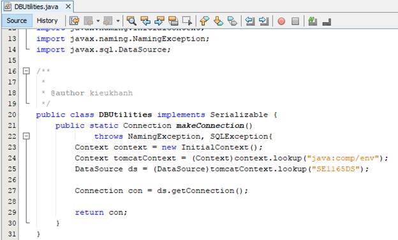The width and height of the screenshot is (398, 240).
Task: Click the Find Selection magnifier icon
Action: coord(131,21)
